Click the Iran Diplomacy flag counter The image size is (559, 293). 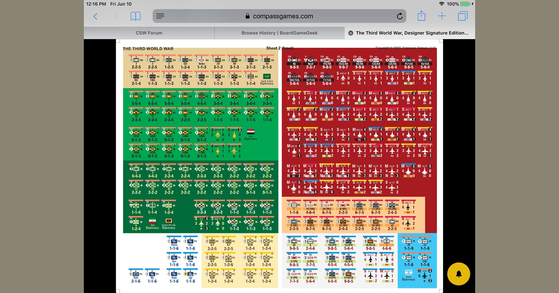[152, 223]
